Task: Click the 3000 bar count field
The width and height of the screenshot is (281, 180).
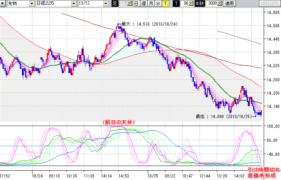Action: (x=211, y=4)
